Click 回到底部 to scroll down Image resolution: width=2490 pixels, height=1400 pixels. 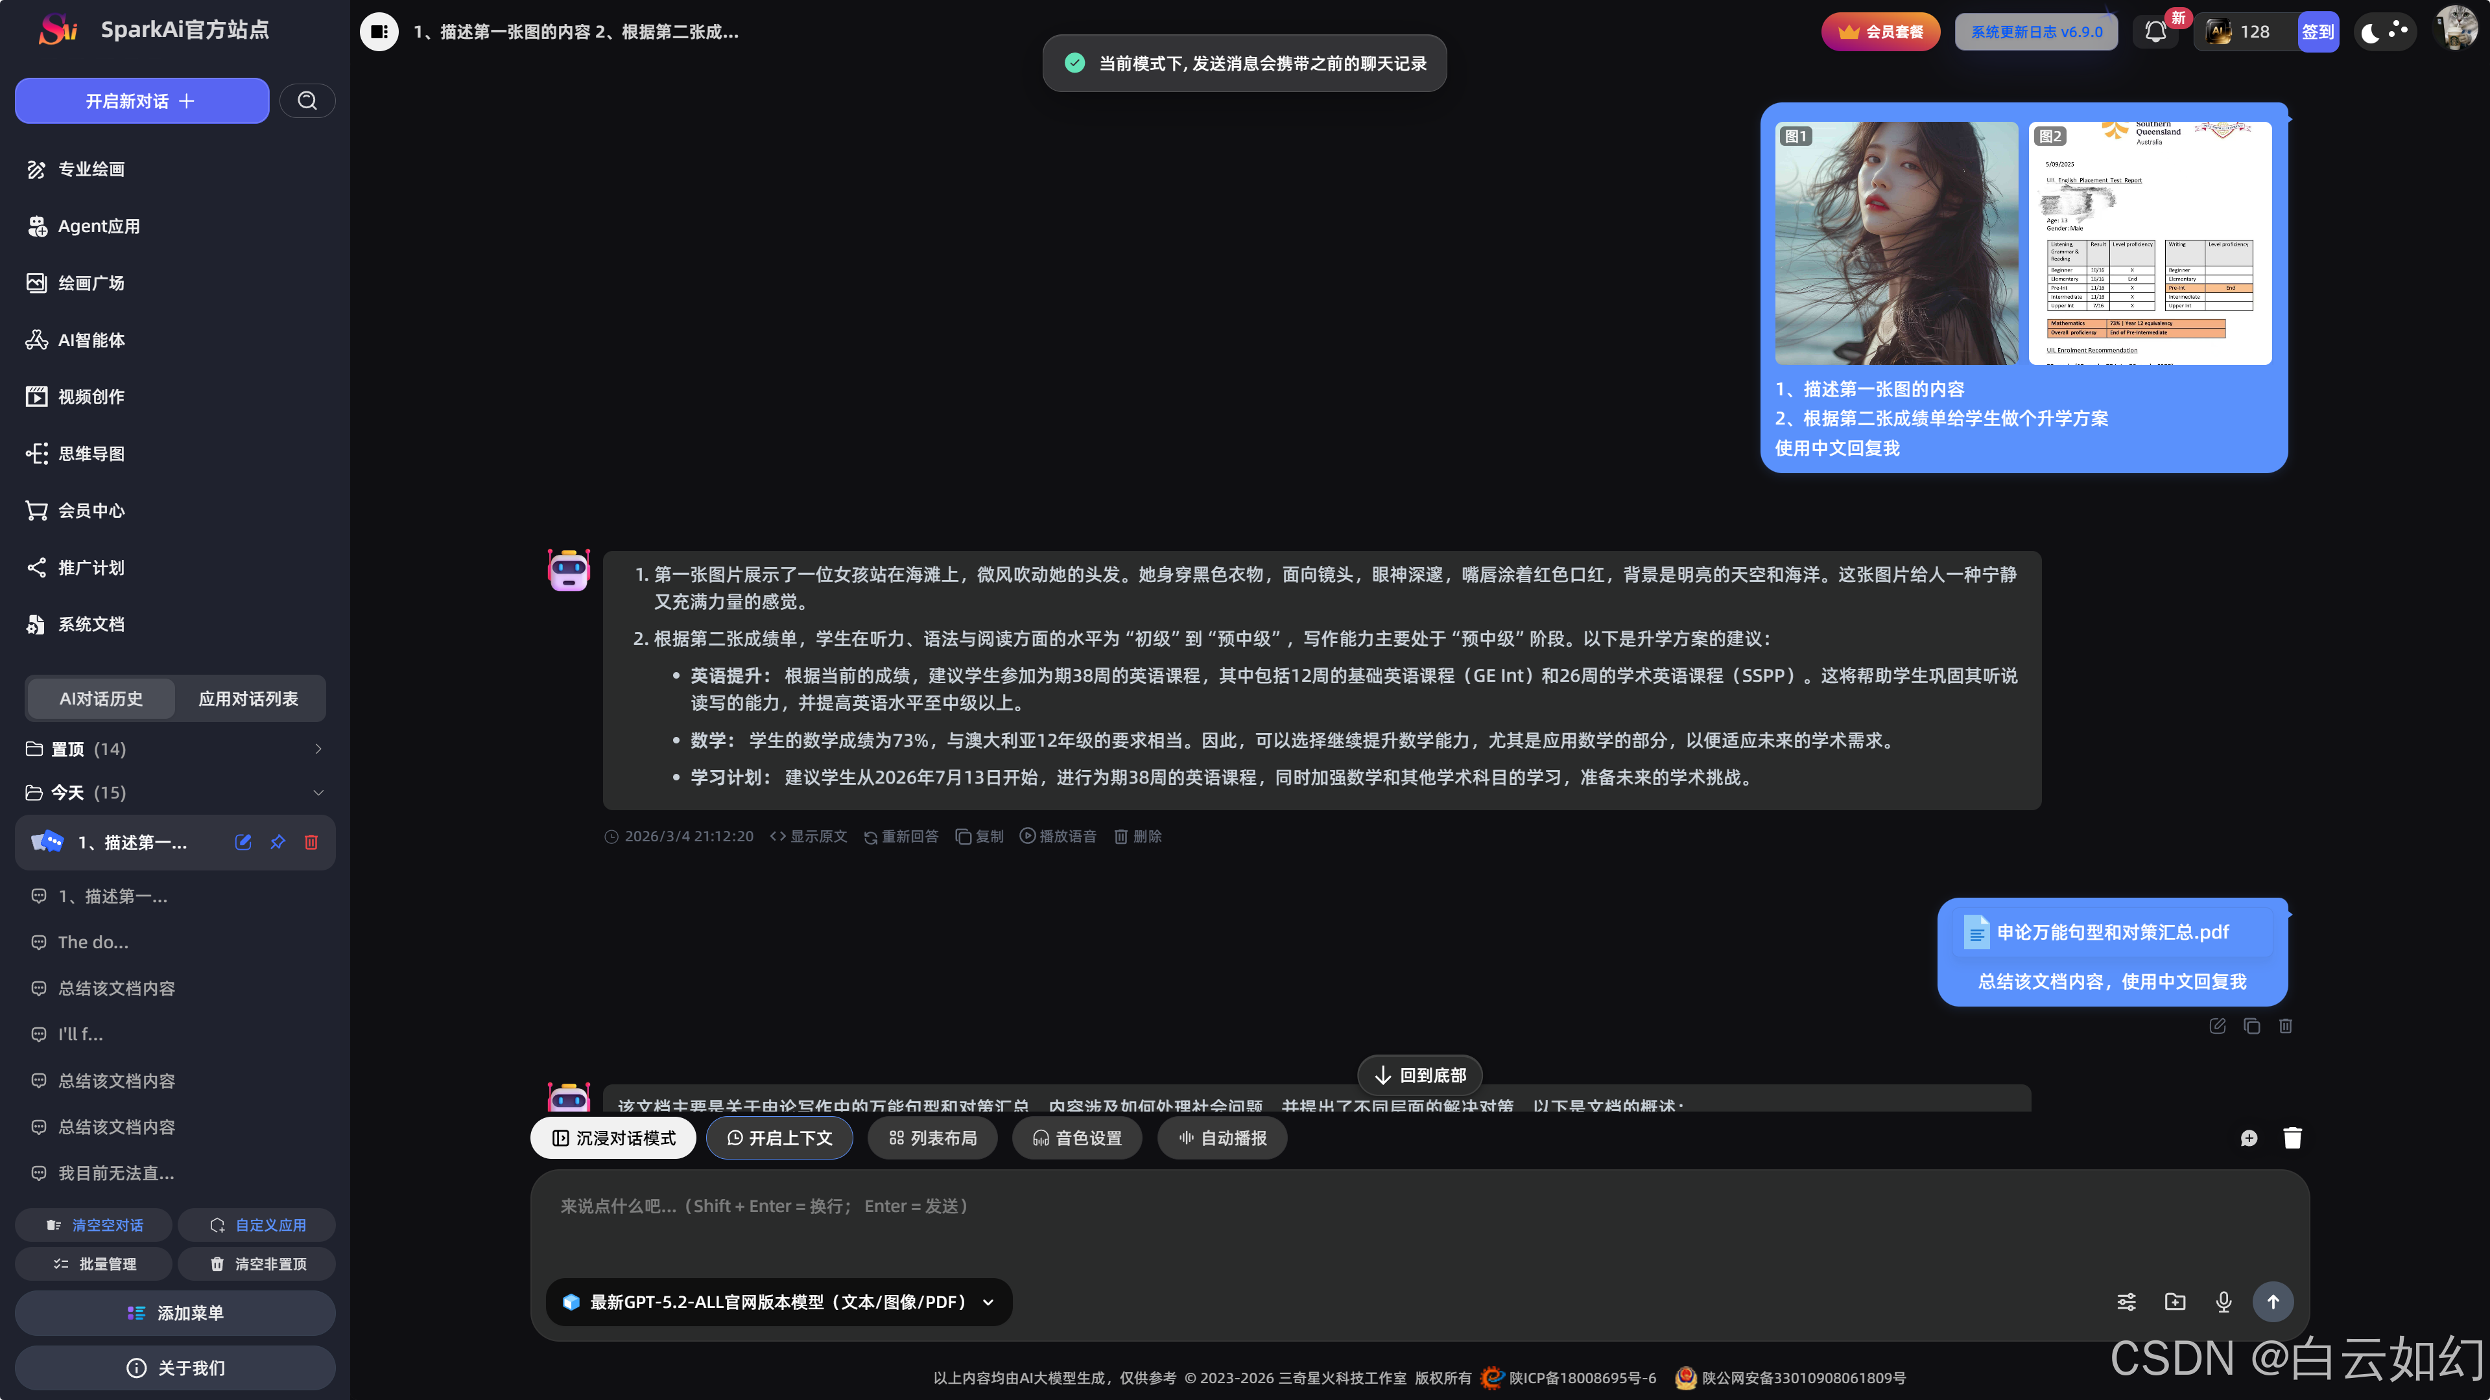(x=1420, y=1075)
